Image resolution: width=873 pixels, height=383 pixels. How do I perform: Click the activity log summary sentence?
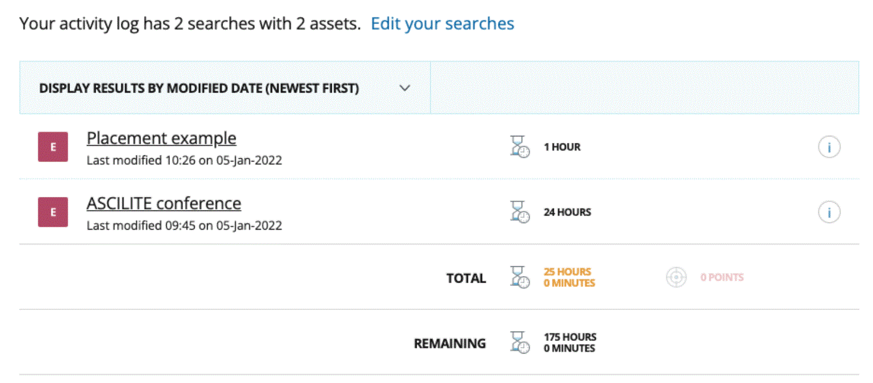click(x=190, y=23)
